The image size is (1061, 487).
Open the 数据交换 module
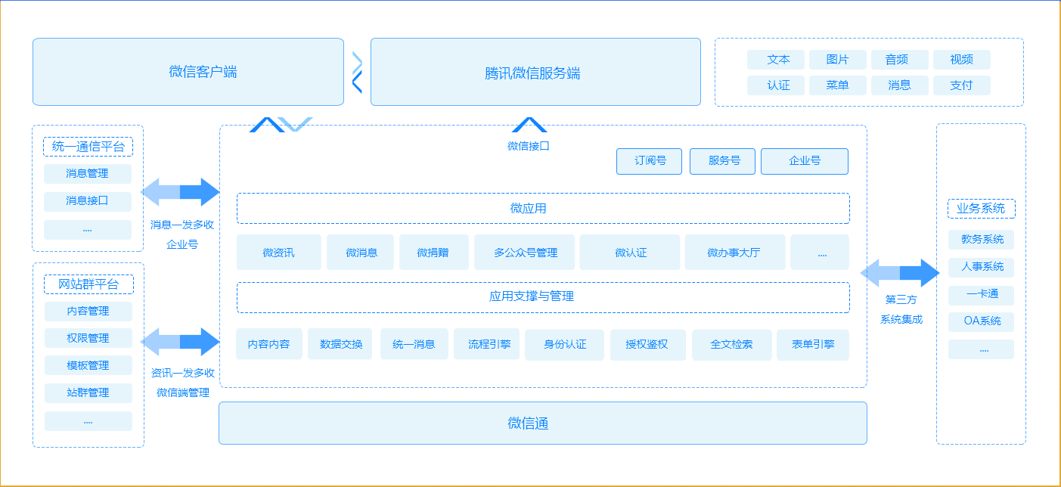(340, 345)
